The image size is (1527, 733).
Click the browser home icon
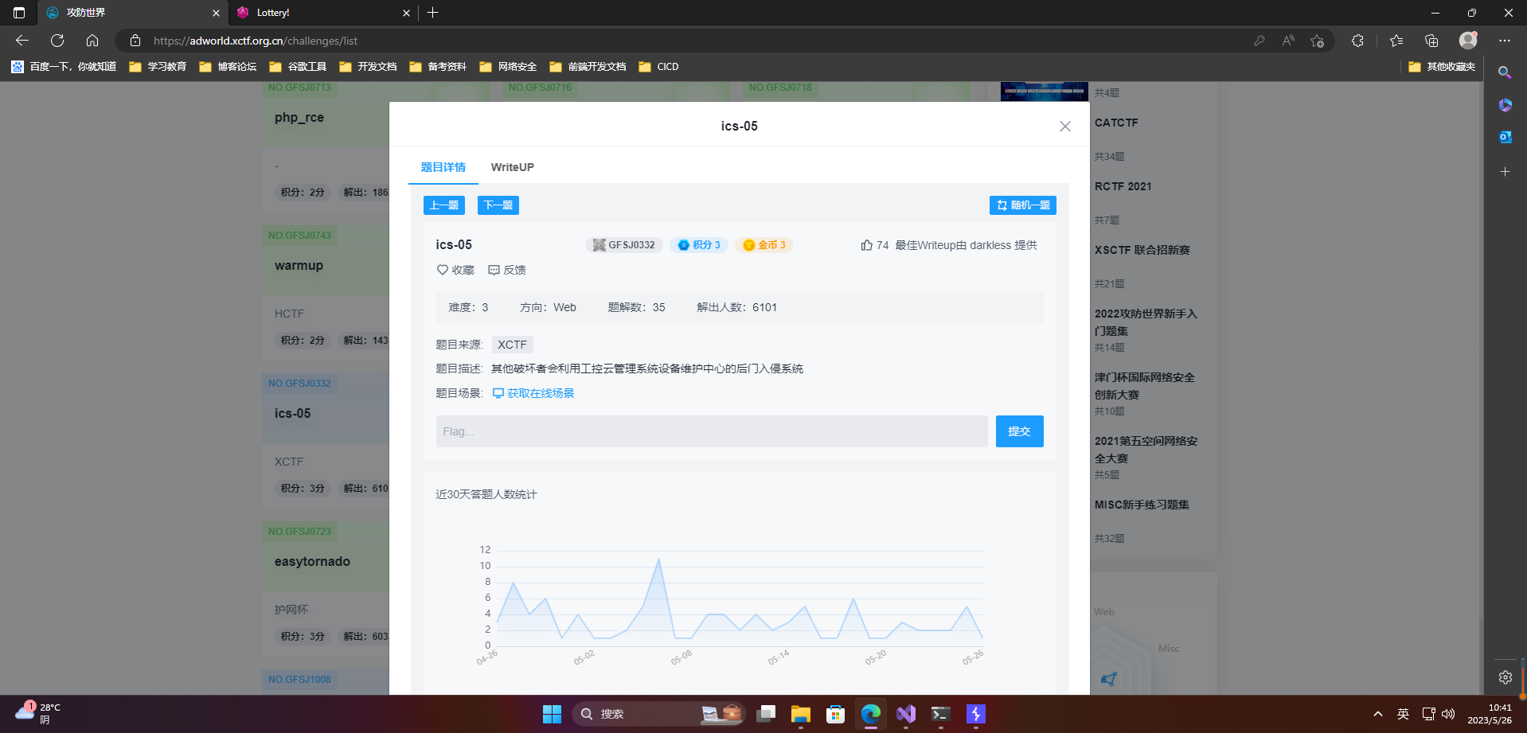point(92,40)
